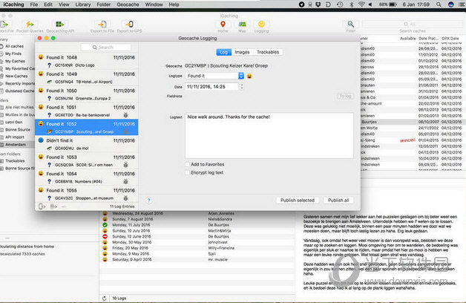Open the Geocache menu
466x303 pixels.
(x=128, y=4)
